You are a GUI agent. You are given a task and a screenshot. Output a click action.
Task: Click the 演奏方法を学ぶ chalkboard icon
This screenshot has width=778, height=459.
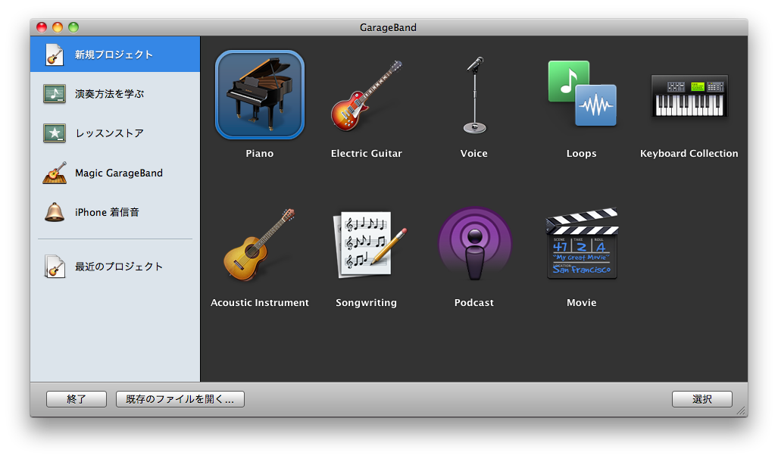[x=54, y=93]
